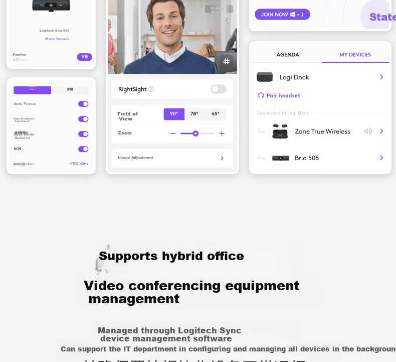
Task: Click the grid overlay icon on the video preview
Action: pos(226,61)
